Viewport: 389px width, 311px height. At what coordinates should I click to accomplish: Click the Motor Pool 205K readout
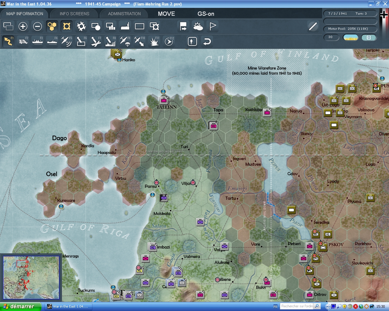click(x=350, y=29)
